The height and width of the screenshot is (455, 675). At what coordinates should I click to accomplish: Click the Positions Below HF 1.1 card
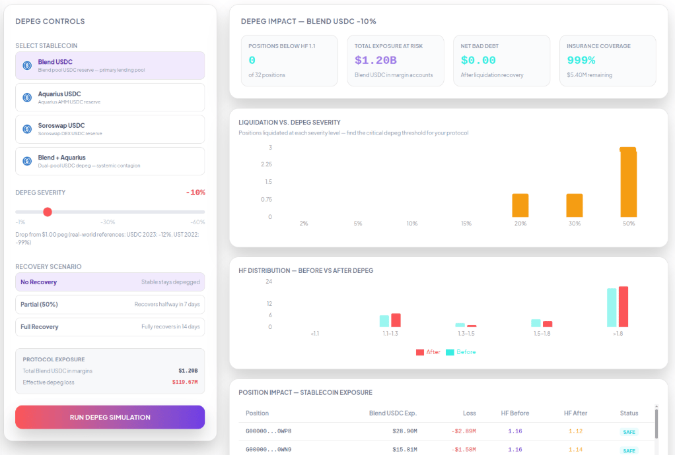289,61
